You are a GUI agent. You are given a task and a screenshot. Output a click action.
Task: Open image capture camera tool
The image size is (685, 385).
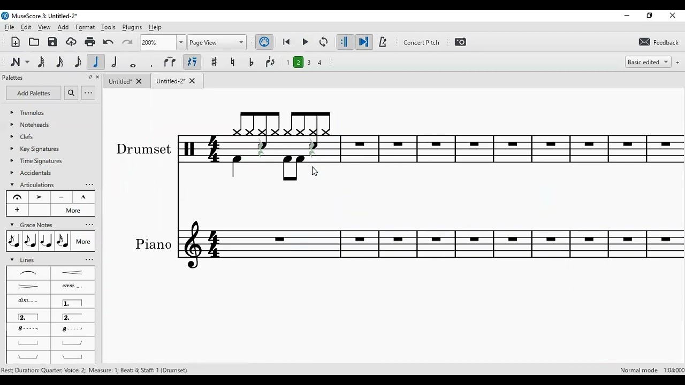coord(460,42)
